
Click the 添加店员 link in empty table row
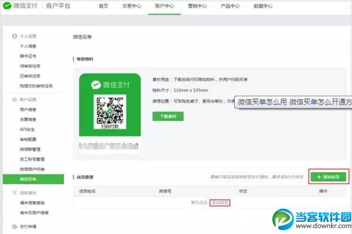(220, 202)
